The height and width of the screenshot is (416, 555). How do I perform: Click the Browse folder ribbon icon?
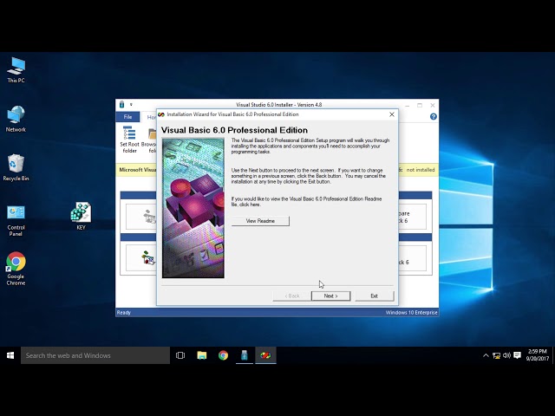(149, 140)
